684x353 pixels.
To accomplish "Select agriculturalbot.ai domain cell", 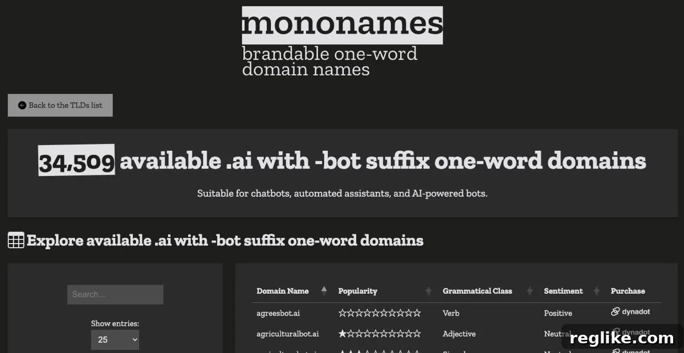I will point(287,334).
